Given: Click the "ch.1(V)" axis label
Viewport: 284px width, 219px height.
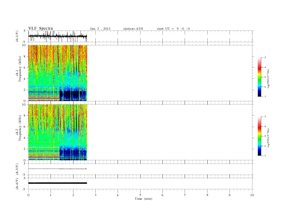Looking at the screenshot, I should pos(17,36).
